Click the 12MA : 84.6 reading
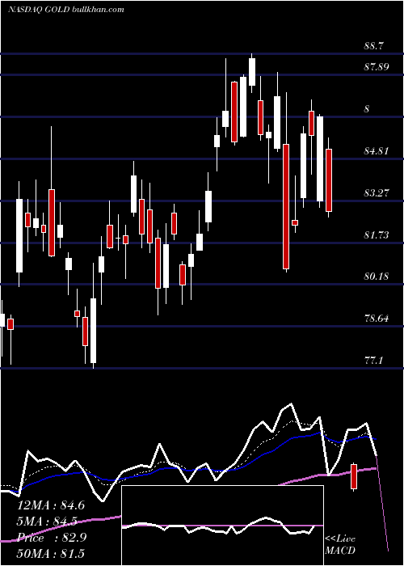Viewport: 404px width, 566px height. (x=51, y=505)
